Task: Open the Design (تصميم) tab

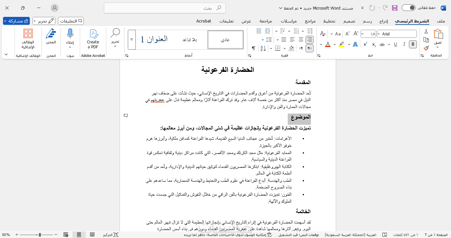Action: pyautogui.click(x=349, y=21)
